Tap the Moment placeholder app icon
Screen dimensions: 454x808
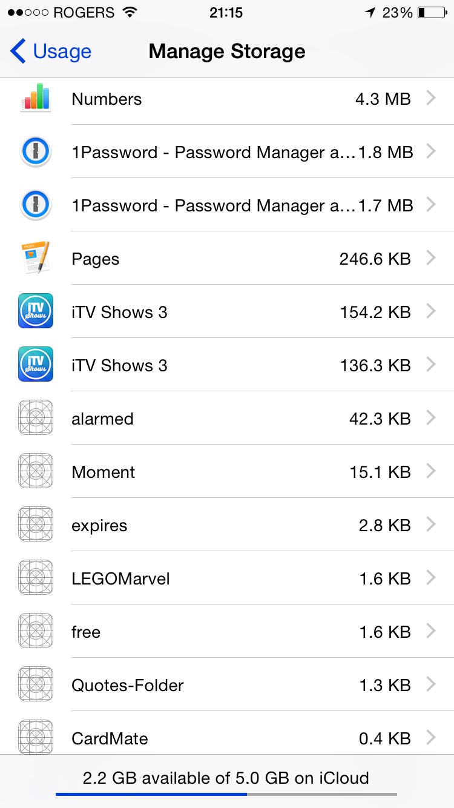[36, 471]
